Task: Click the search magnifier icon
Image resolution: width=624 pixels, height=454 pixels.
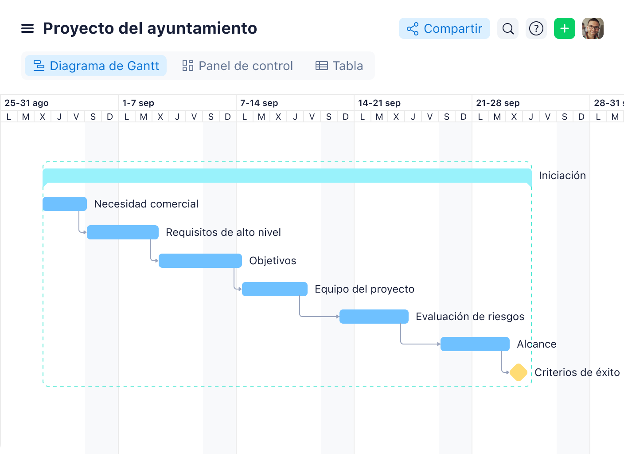Action: pyautogui.click(x=508, y=28)
